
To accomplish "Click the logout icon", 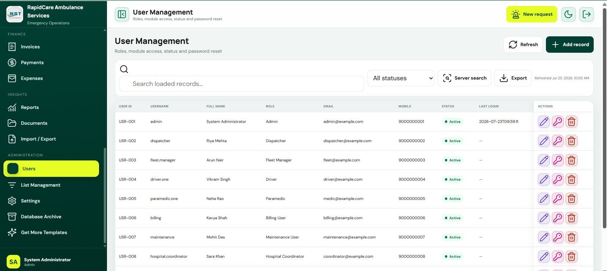I will [x=587, y=14].
